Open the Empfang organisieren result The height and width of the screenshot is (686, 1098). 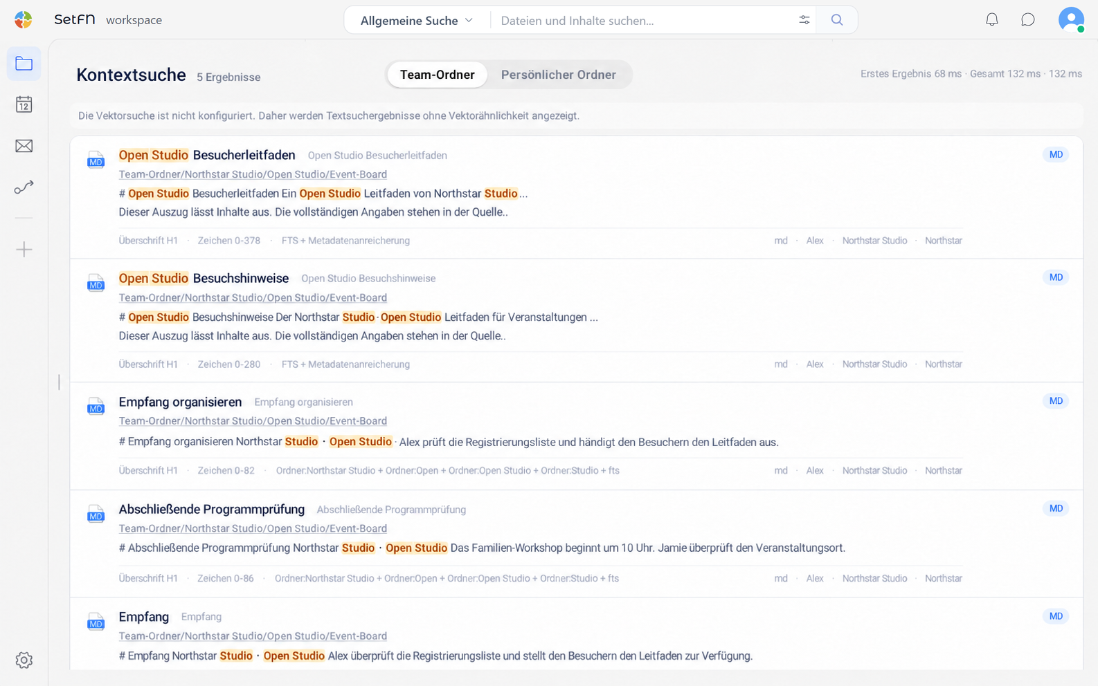coord(180,402)
